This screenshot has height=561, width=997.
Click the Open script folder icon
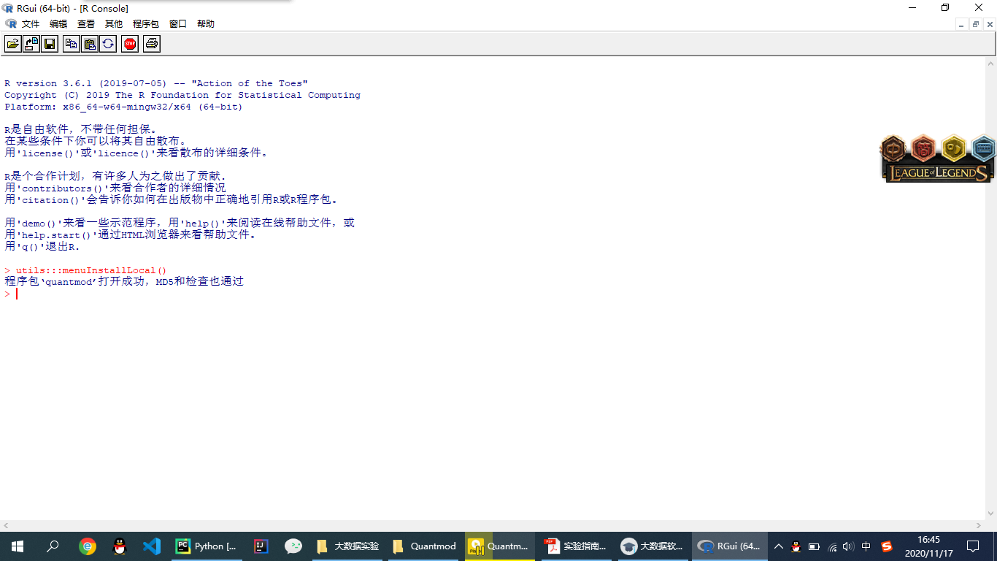[x=13, y=44]
